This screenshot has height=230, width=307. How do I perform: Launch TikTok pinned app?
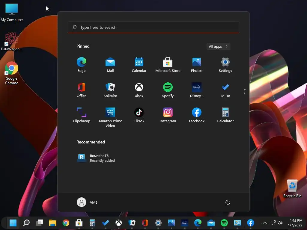[139, 115]
